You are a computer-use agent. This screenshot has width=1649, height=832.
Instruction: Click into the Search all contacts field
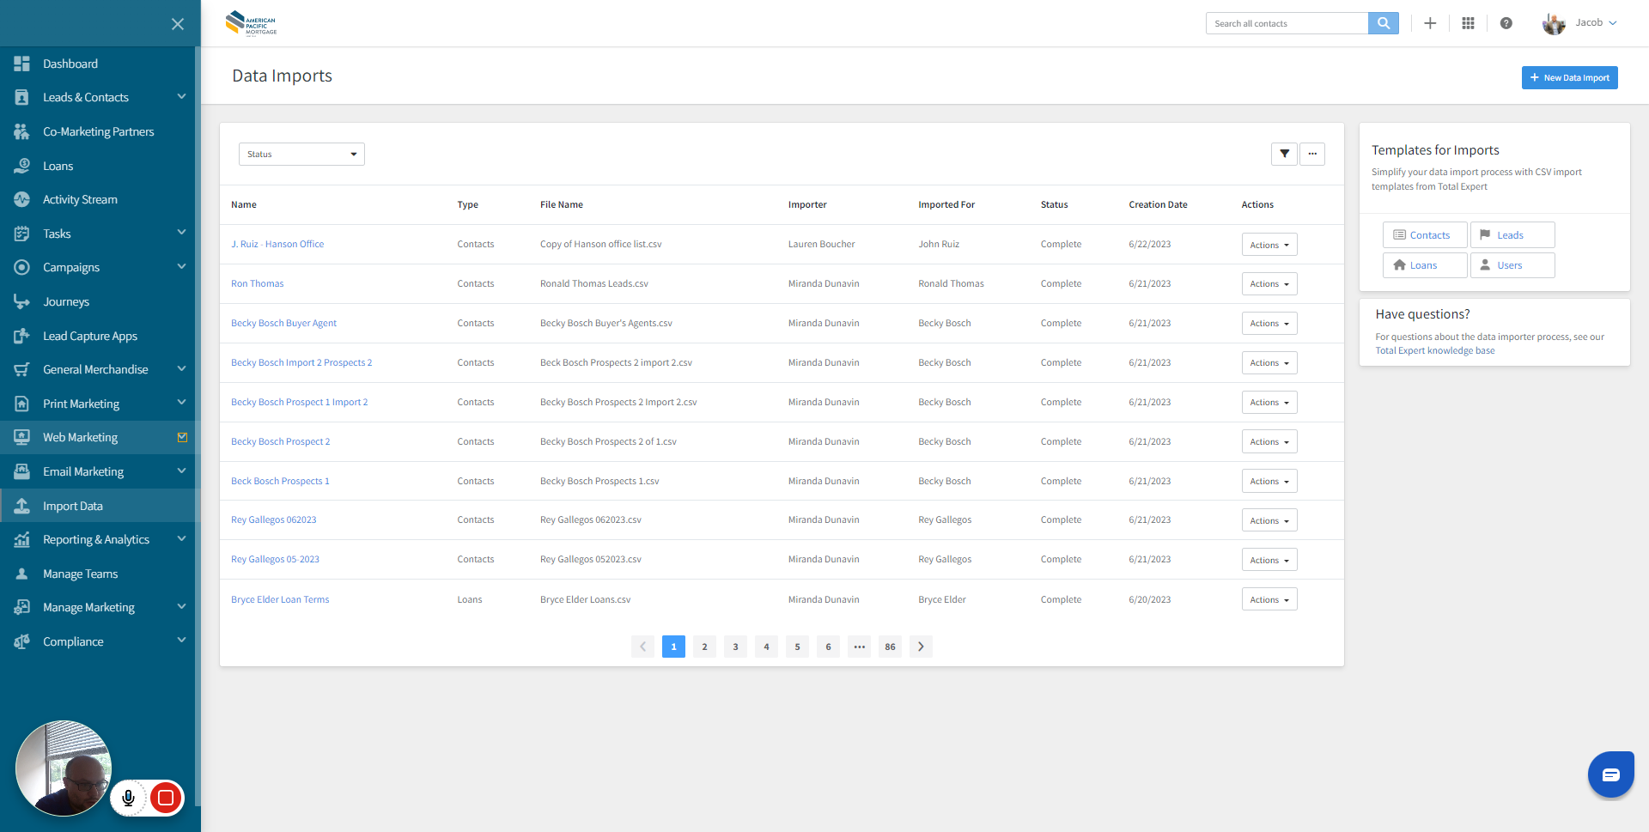(x=1287, y=23)
